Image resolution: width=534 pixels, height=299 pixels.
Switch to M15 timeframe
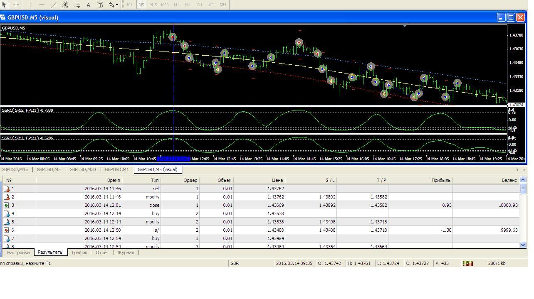(x=153, y=5)
